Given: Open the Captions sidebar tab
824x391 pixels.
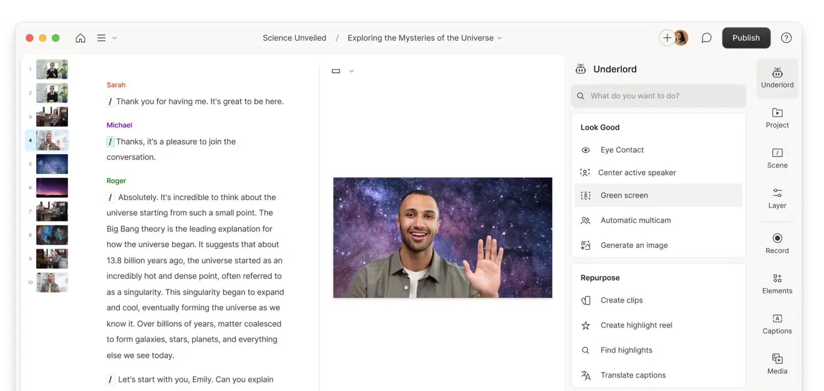Looking at the screenshot, I should [x=777, y=324].
